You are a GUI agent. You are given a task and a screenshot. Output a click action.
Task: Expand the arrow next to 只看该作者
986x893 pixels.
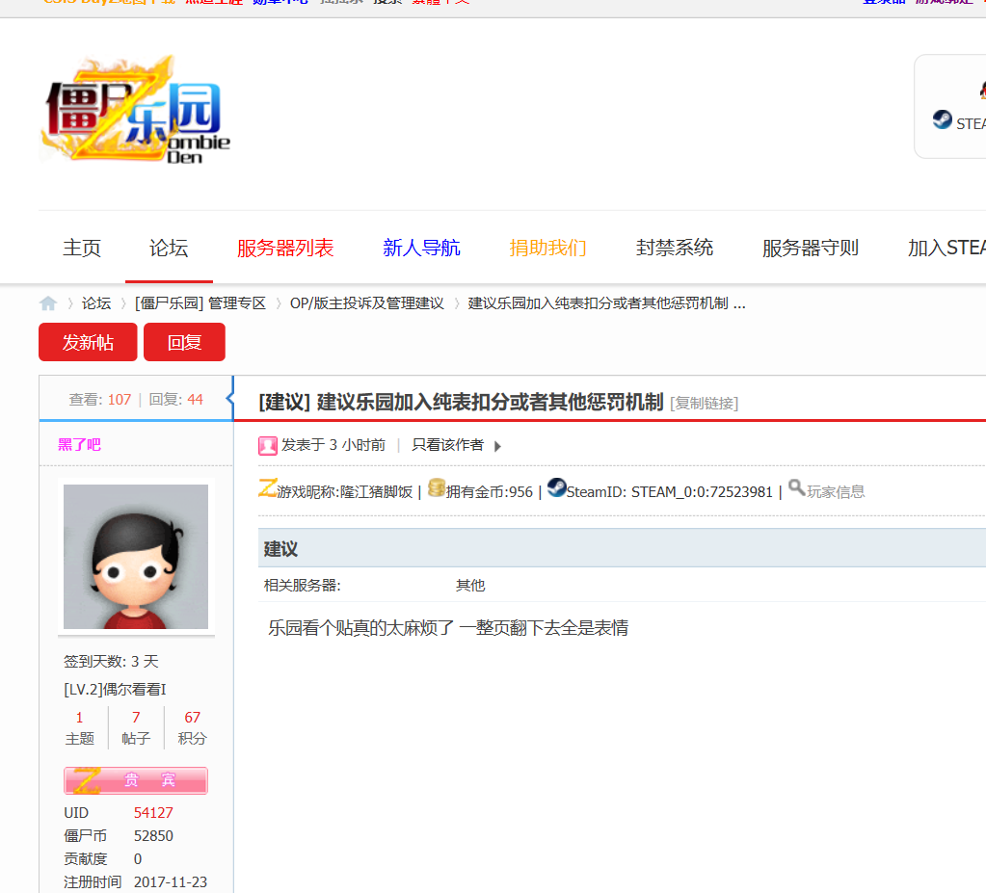498,446
